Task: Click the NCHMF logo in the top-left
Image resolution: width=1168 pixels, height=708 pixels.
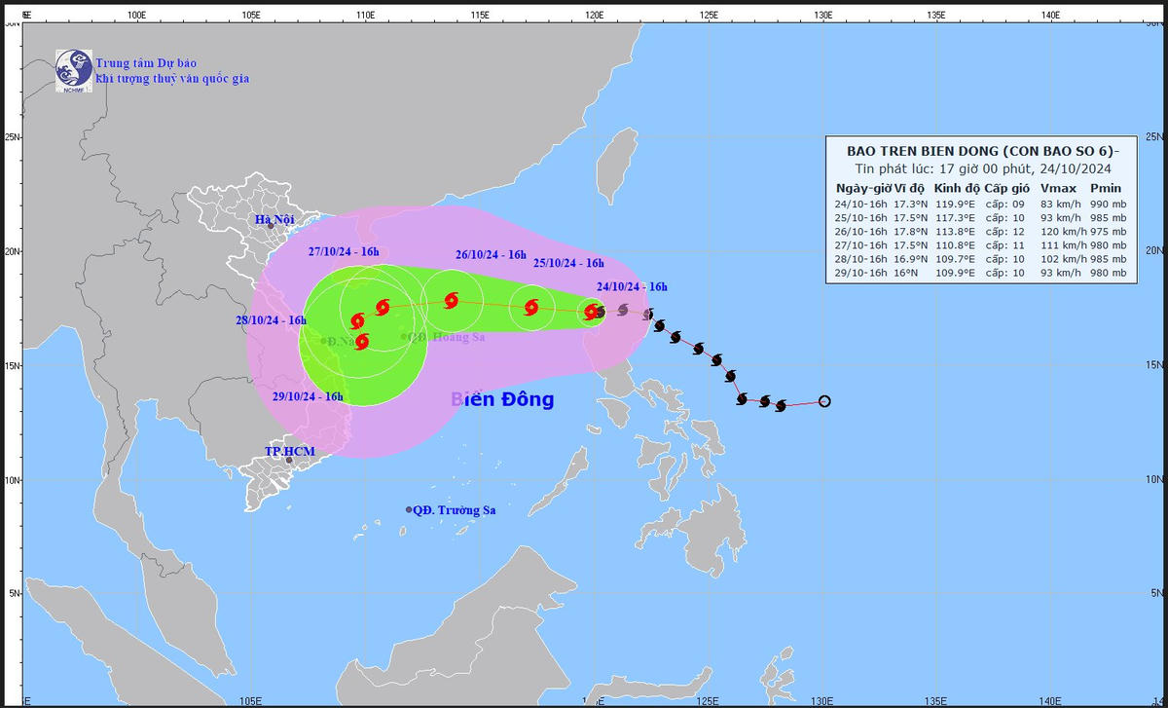Action: tap(73, 69)
